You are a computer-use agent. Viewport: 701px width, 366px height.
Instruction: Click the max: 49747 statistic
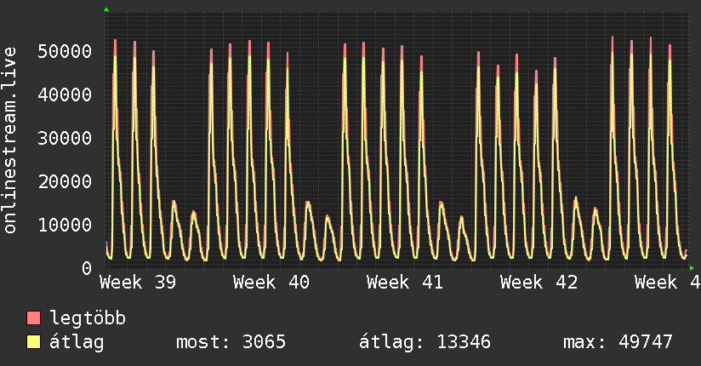point(618,342)
